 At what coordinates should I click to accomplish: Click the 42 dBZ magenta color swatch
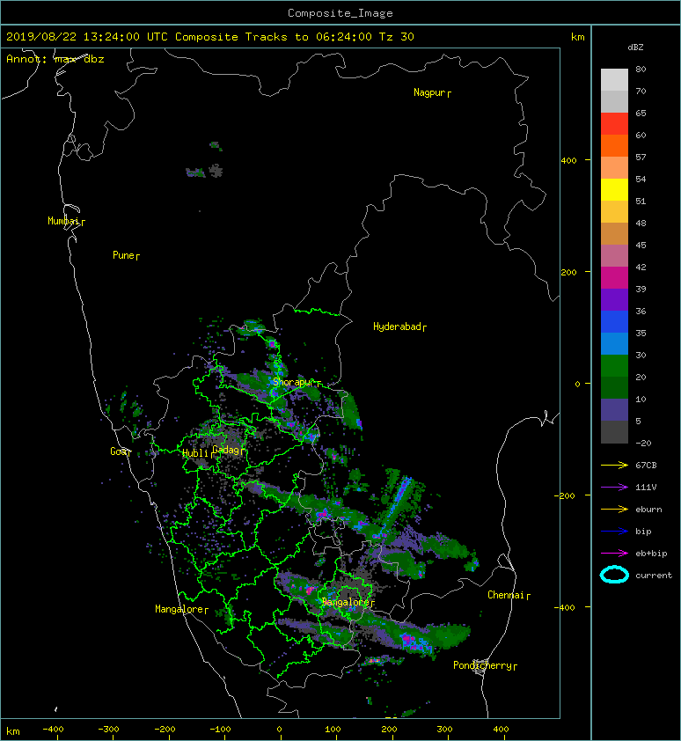coord(614,277)
